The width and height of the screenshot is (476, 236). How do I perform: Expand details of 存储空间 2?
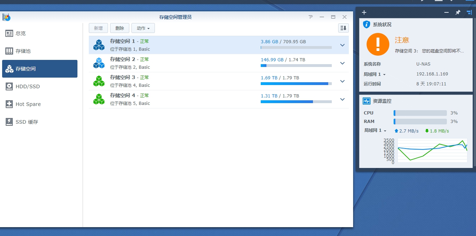point(342,63)
